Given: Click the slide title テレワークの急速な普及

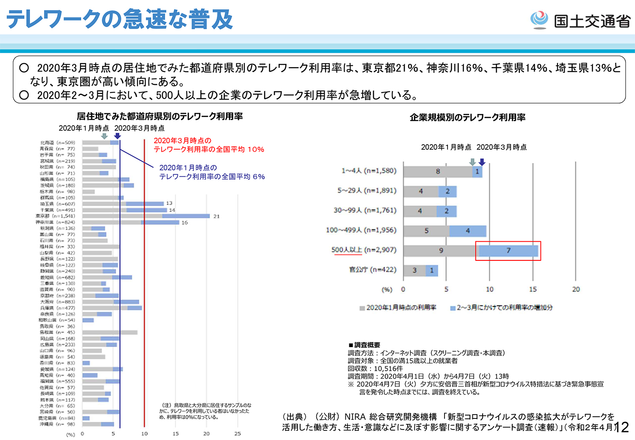Looking at the screenshot, I should pyautogui.click(x=120, y=19).
